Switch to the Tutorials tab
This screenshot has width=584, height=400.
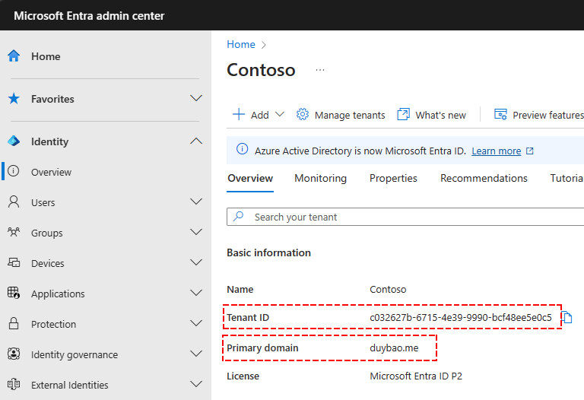(x=567, y=179)
